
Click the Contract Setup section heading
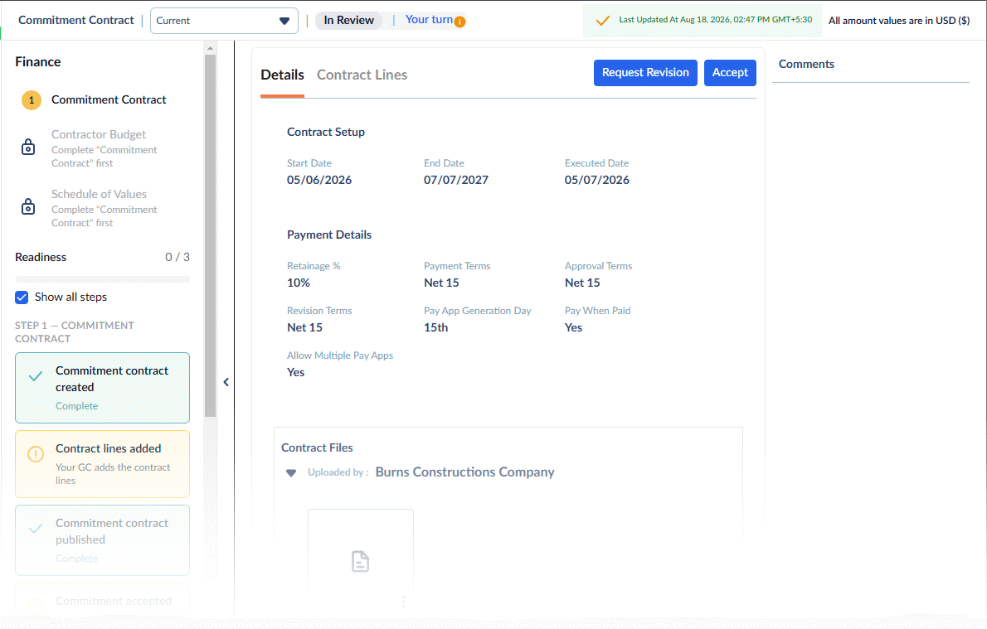tap(326, 132)
